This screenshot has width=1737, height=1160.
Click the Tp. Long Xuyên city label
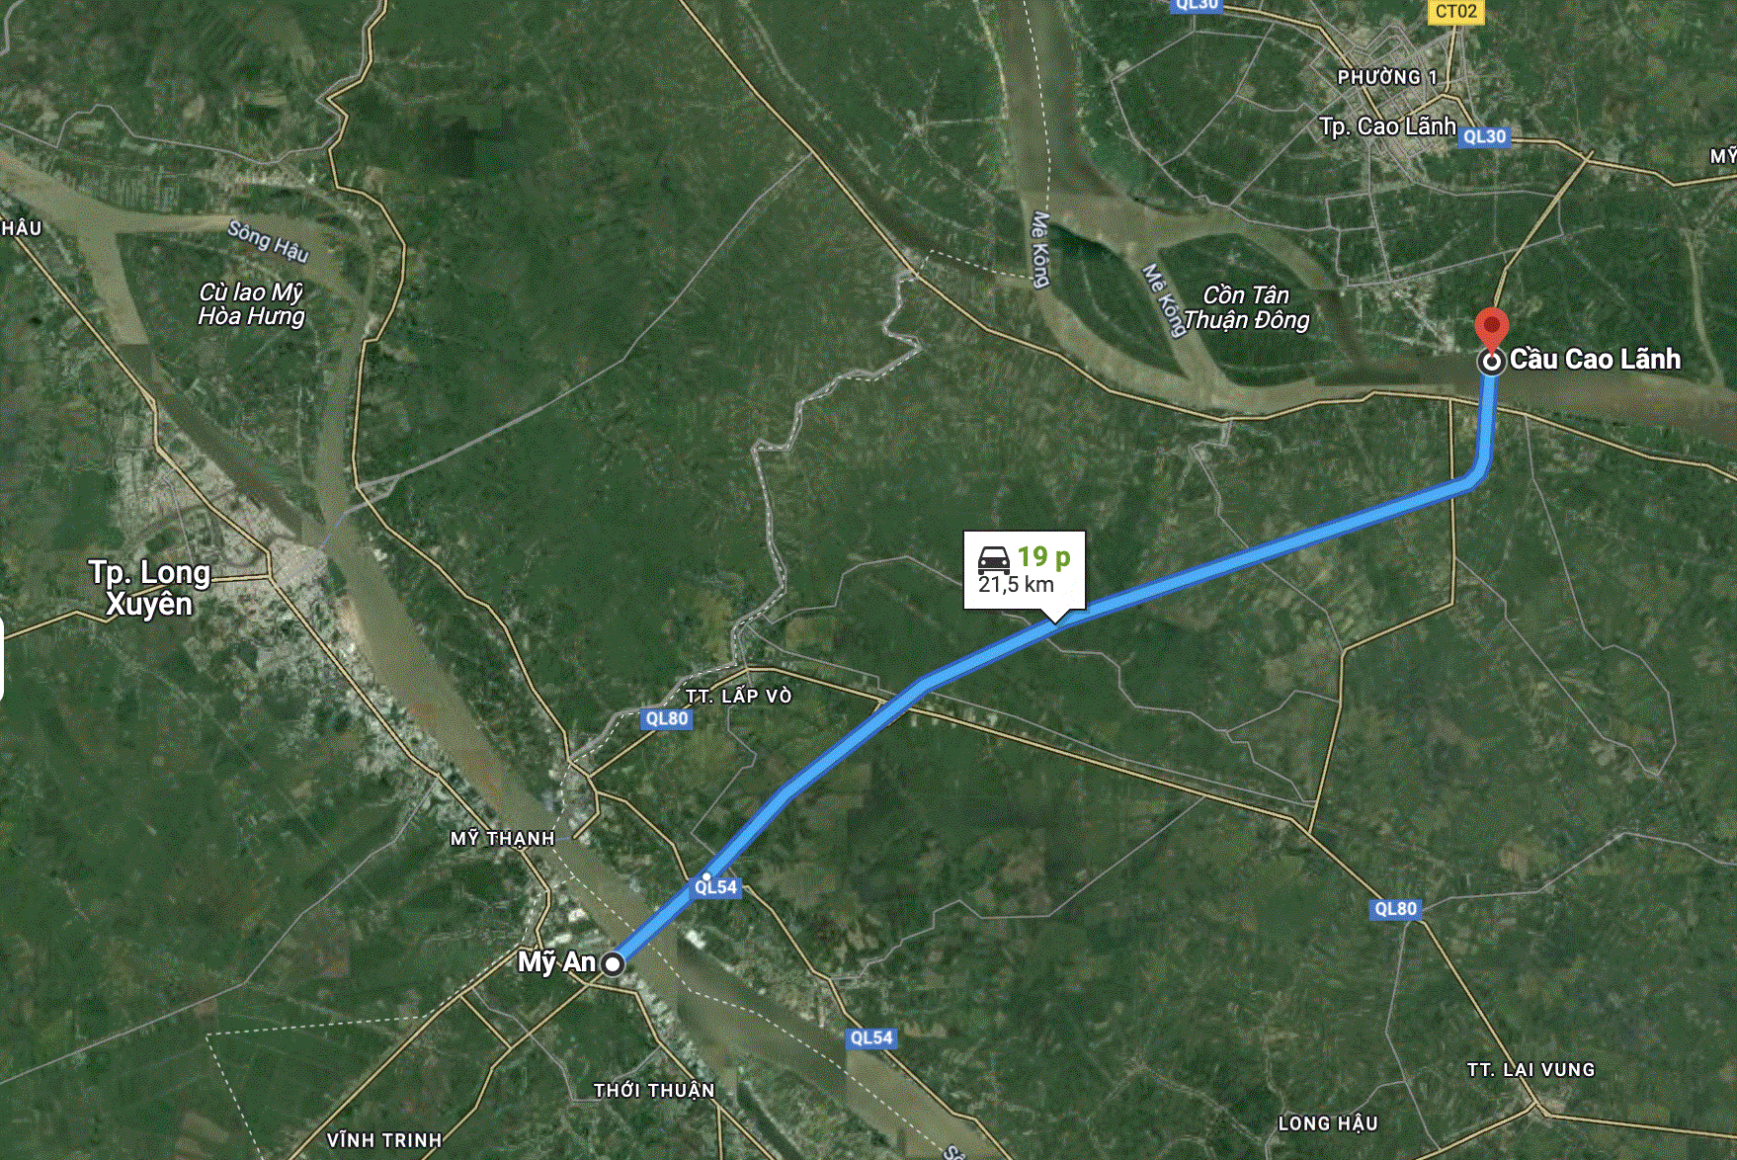pyautogui.click(x=149, y=588)
